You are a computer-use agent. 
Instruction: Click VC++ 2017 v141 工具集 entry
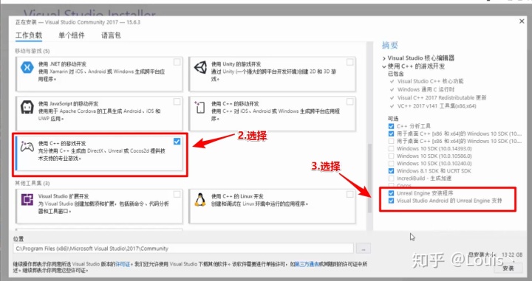[437, 106]
